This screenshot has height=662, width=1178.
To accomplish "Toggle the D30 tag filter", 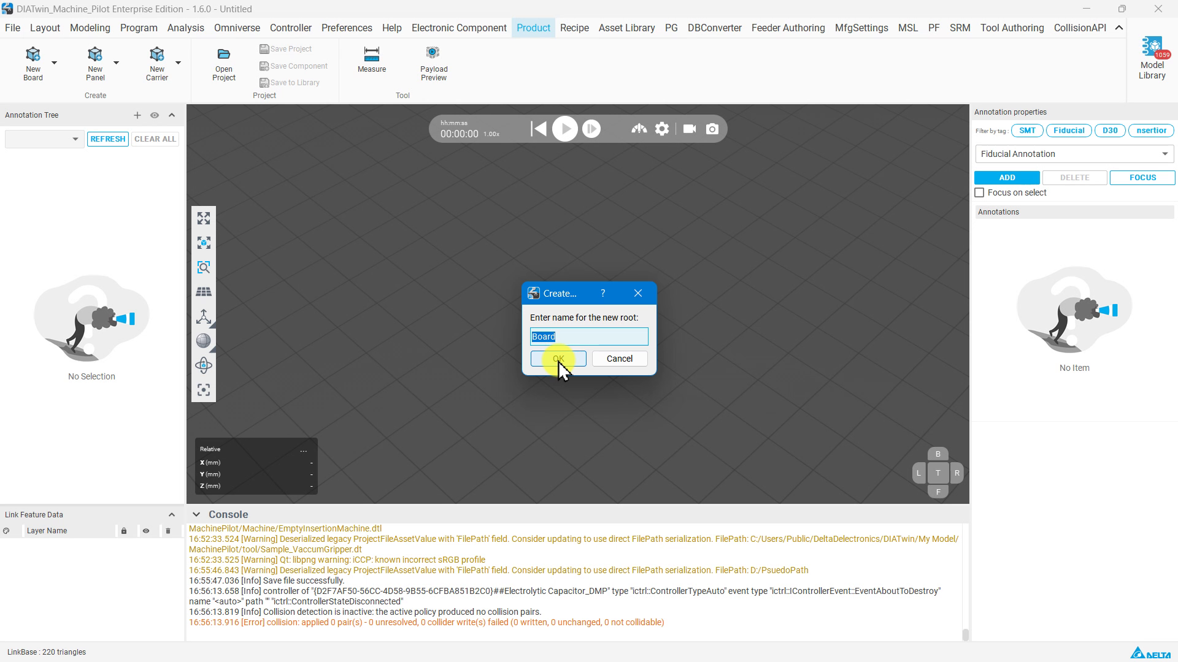I will click(1110, 131).
